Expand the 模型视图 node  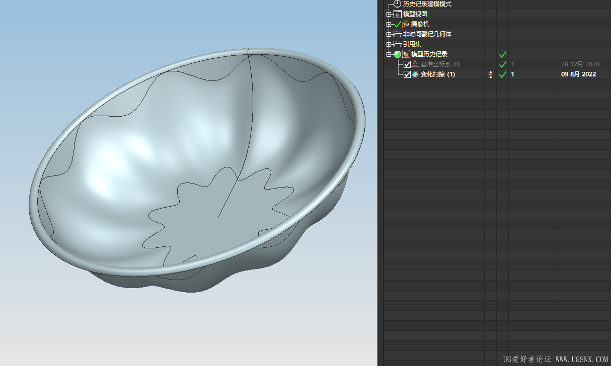click(x=389, y=14)
